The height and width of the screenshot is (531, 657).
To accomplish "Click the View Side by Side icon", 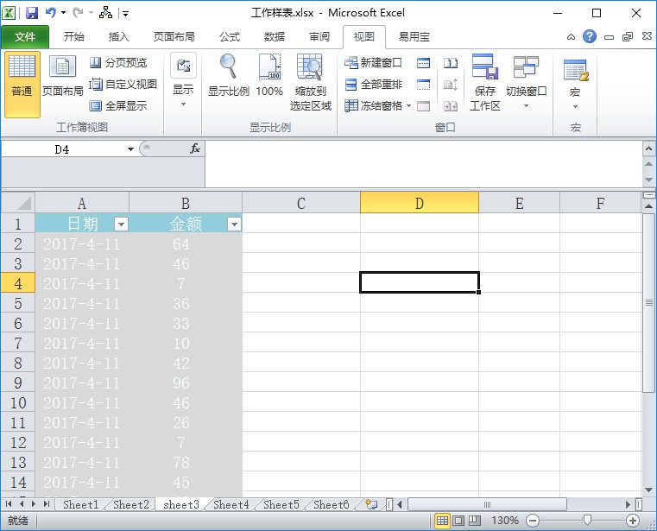I will [451, 63].
